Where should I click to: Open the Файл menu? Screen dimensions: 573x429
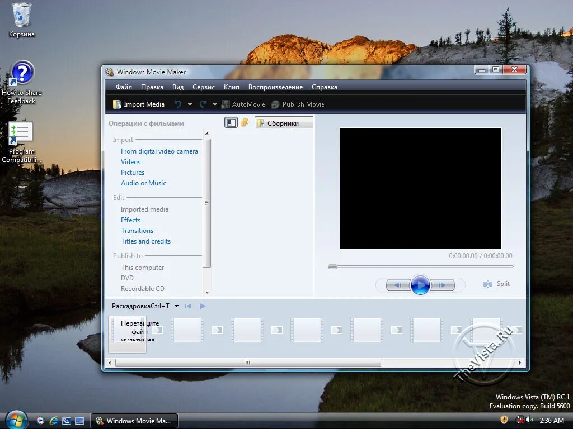(124, 87)
